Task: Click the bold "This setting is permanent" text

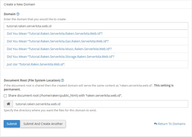Action: pyautogui.click(x=163, y=85)
